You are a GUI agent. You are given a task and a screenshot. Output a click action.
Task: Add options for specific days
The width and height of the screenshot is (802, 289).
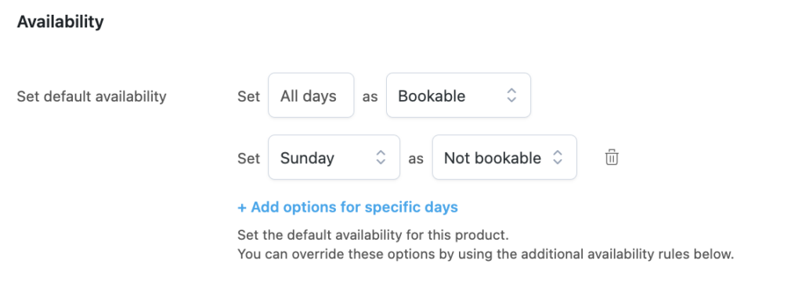[348, 208]
